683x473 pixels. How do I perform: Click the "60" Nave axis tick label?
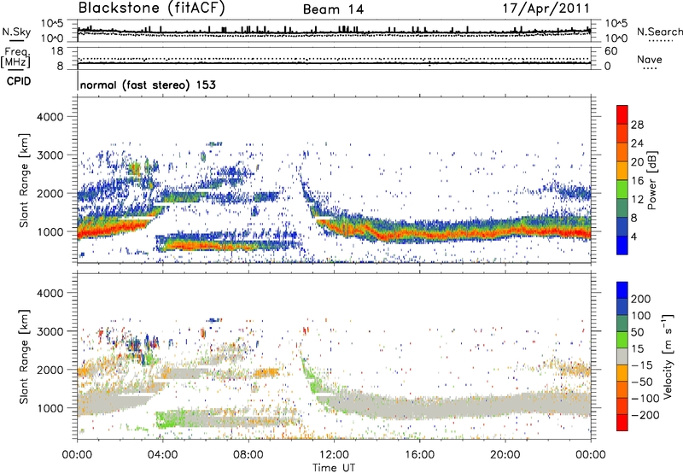point(610,51)
